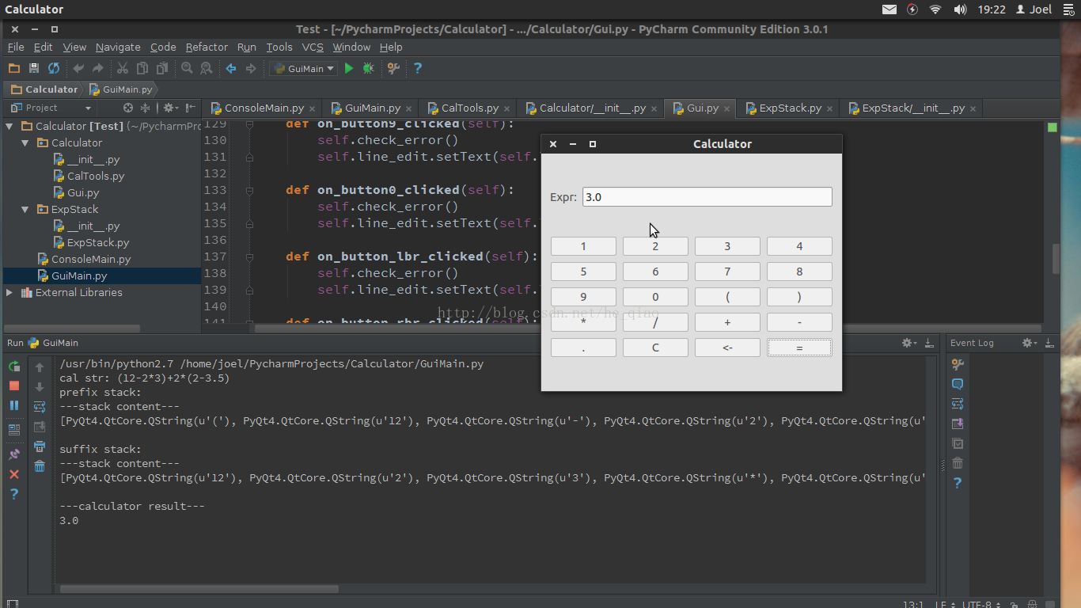Screen dimensions: 1081x608
Task: Click the scroll from source target icon
Action: click(x=128, y=108)
